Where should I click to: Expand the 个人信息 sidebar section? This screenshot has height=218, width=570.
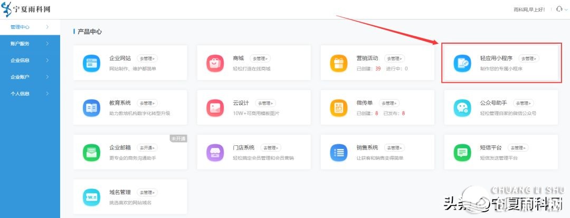(x=30, y=94)
